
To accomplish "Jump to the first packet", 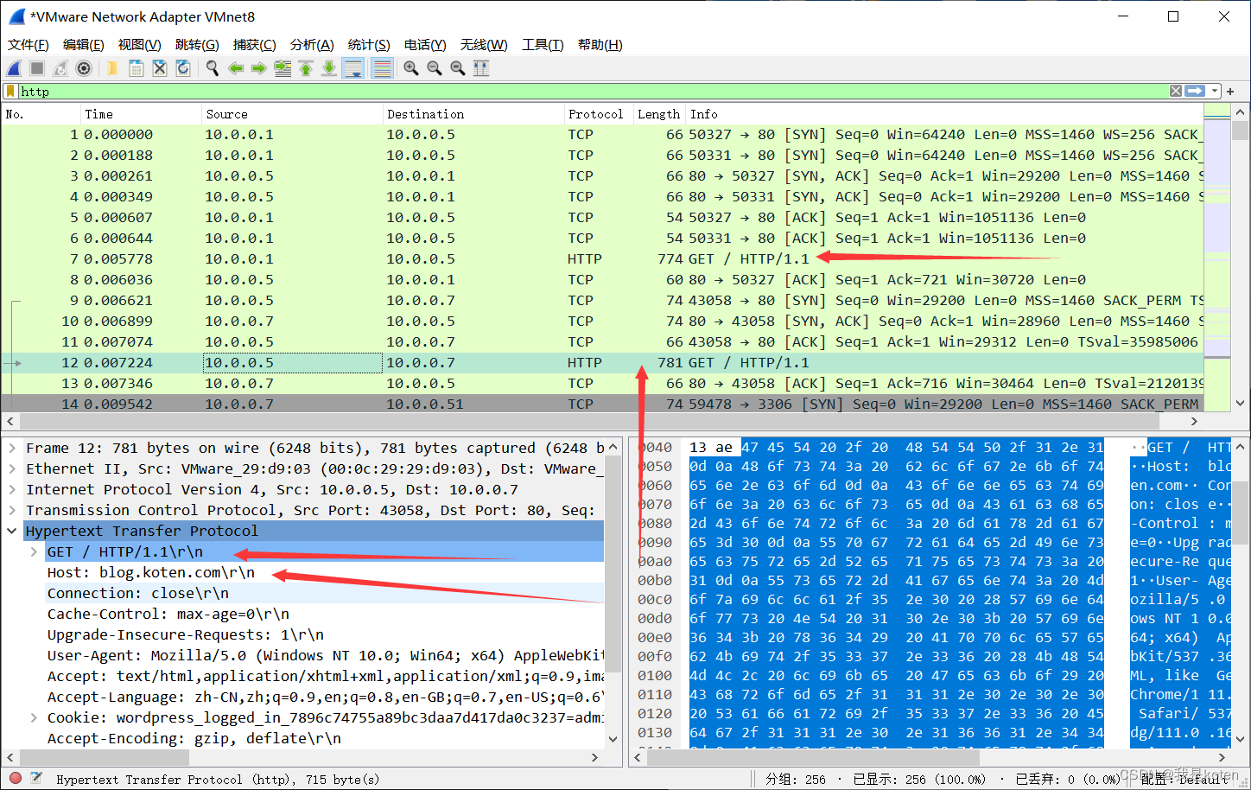I will [306, 68].
